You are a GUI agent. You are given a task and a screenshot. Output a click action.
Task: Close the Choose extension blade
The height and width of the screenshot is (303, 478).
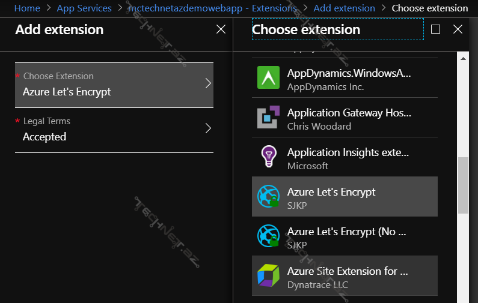pyautogui.click(x=458, y=29)
